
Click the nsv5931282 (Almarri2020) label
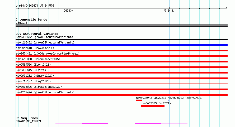pyautogui.click(x=35, y=76)
